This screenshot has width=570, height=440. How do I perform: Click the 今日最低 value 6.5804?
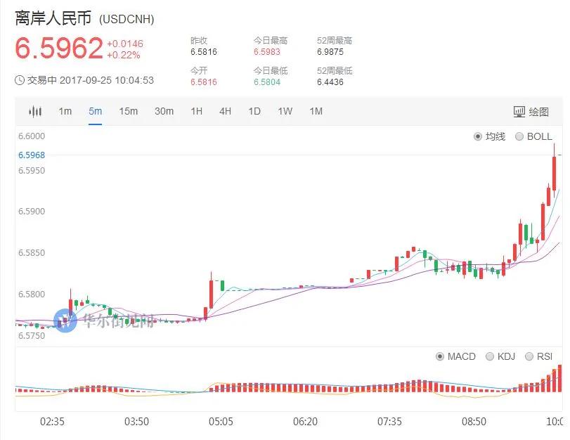coord(267,82)
